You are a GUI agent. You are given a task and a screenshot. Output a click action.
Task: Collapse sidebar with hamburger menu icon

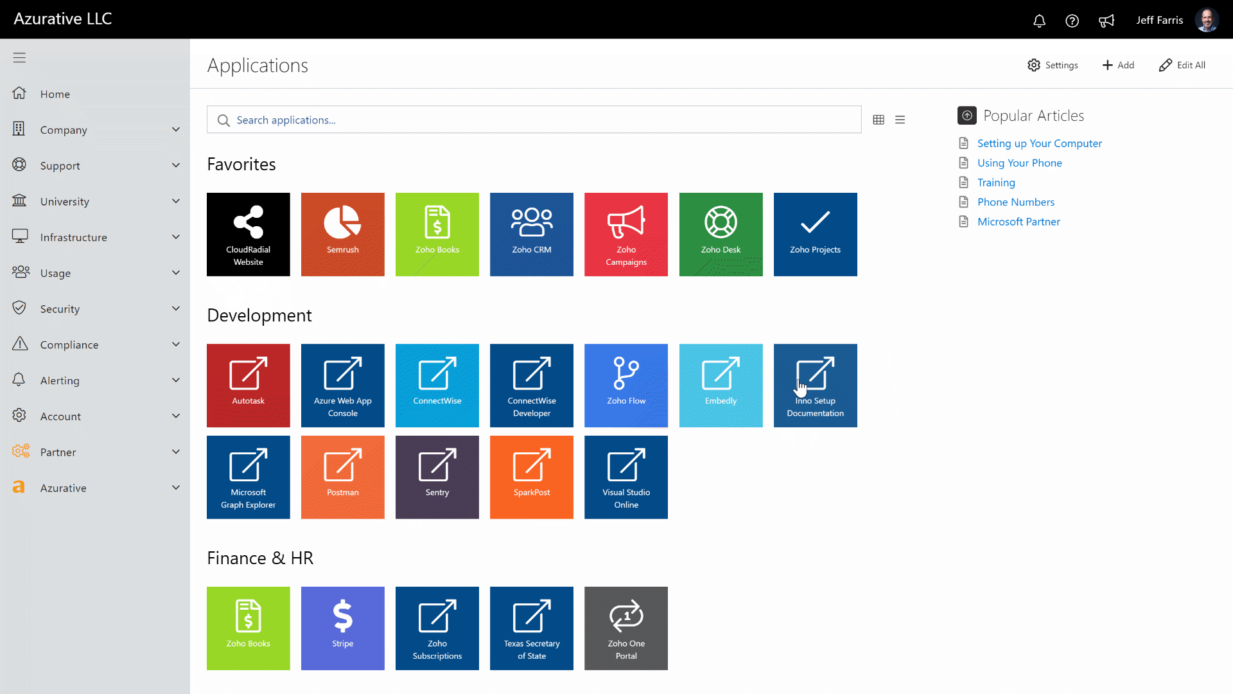point(19,58)
